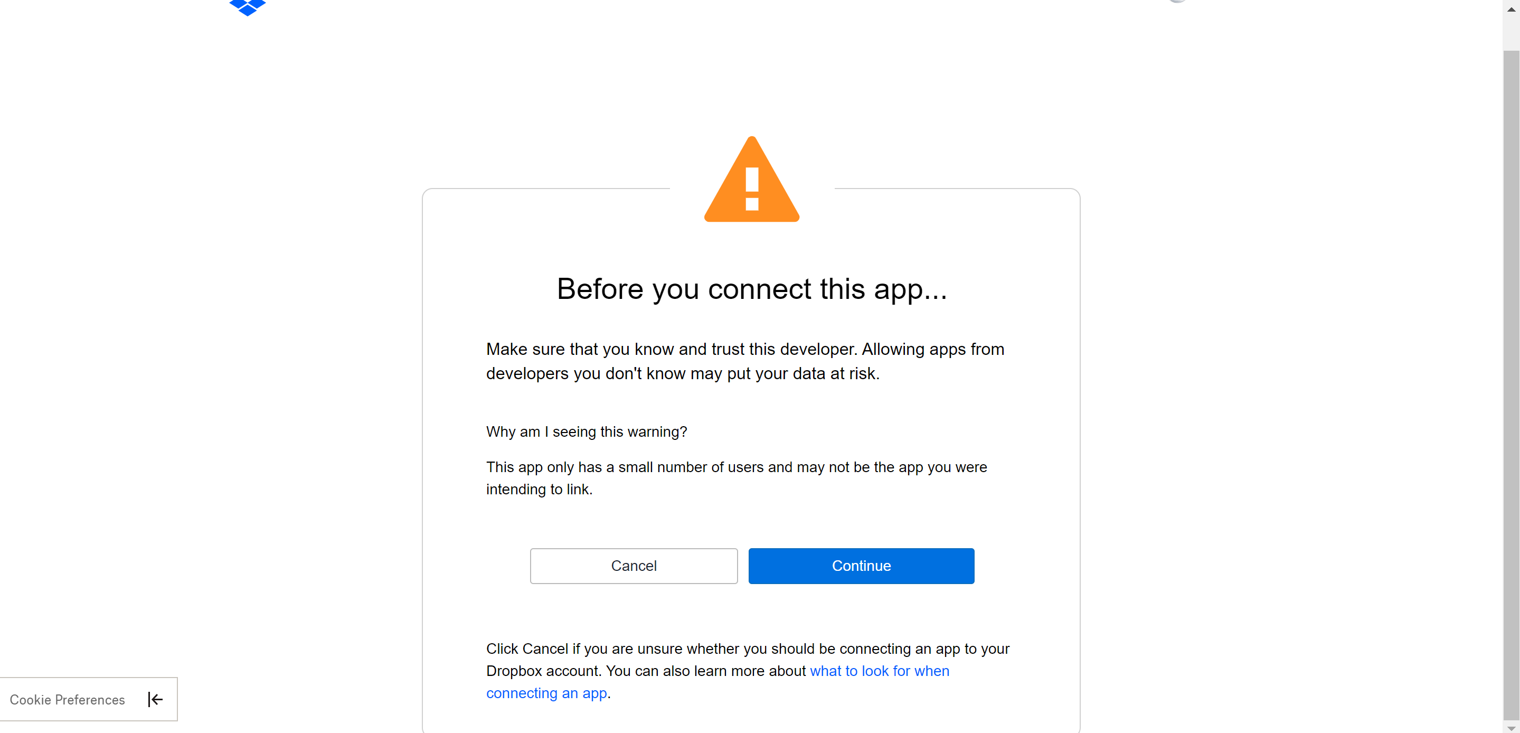Click the "Make sure that you know and trust" paragraph
The width and height of the screenshot is (1520, 733).
(745, 361)
